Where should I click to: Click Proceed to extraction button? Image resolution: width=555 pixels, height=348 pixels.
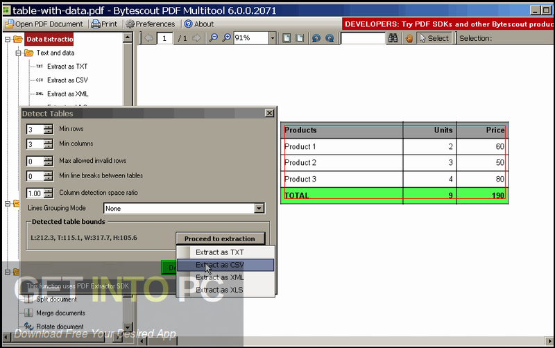[x=220, y=238]
